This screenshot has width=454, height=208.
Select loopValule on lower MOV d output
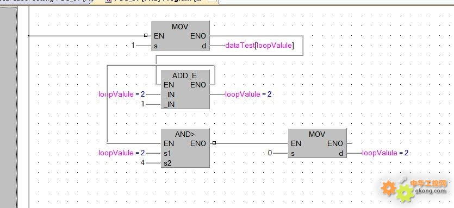pyautogui.click(x=385, y=153)
